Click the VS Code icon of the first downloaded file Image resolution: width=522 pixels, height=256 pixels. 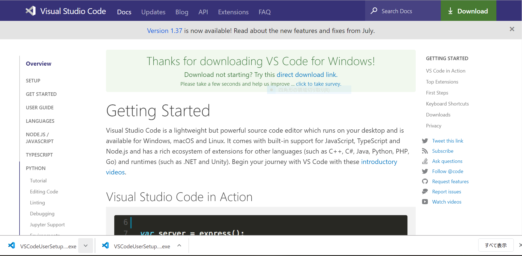pyautogui.click(x=12, y=245)
